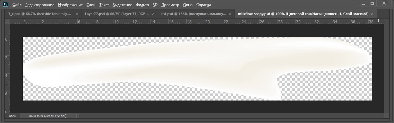Click the Photoshop Ps logo icon

tap(5, 4)
